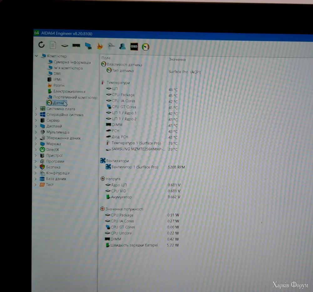This screenshot has width=313, height=292.
Task: Launch the System Stability flame icon
Action: pyautogui.click(x=100, y=46)
